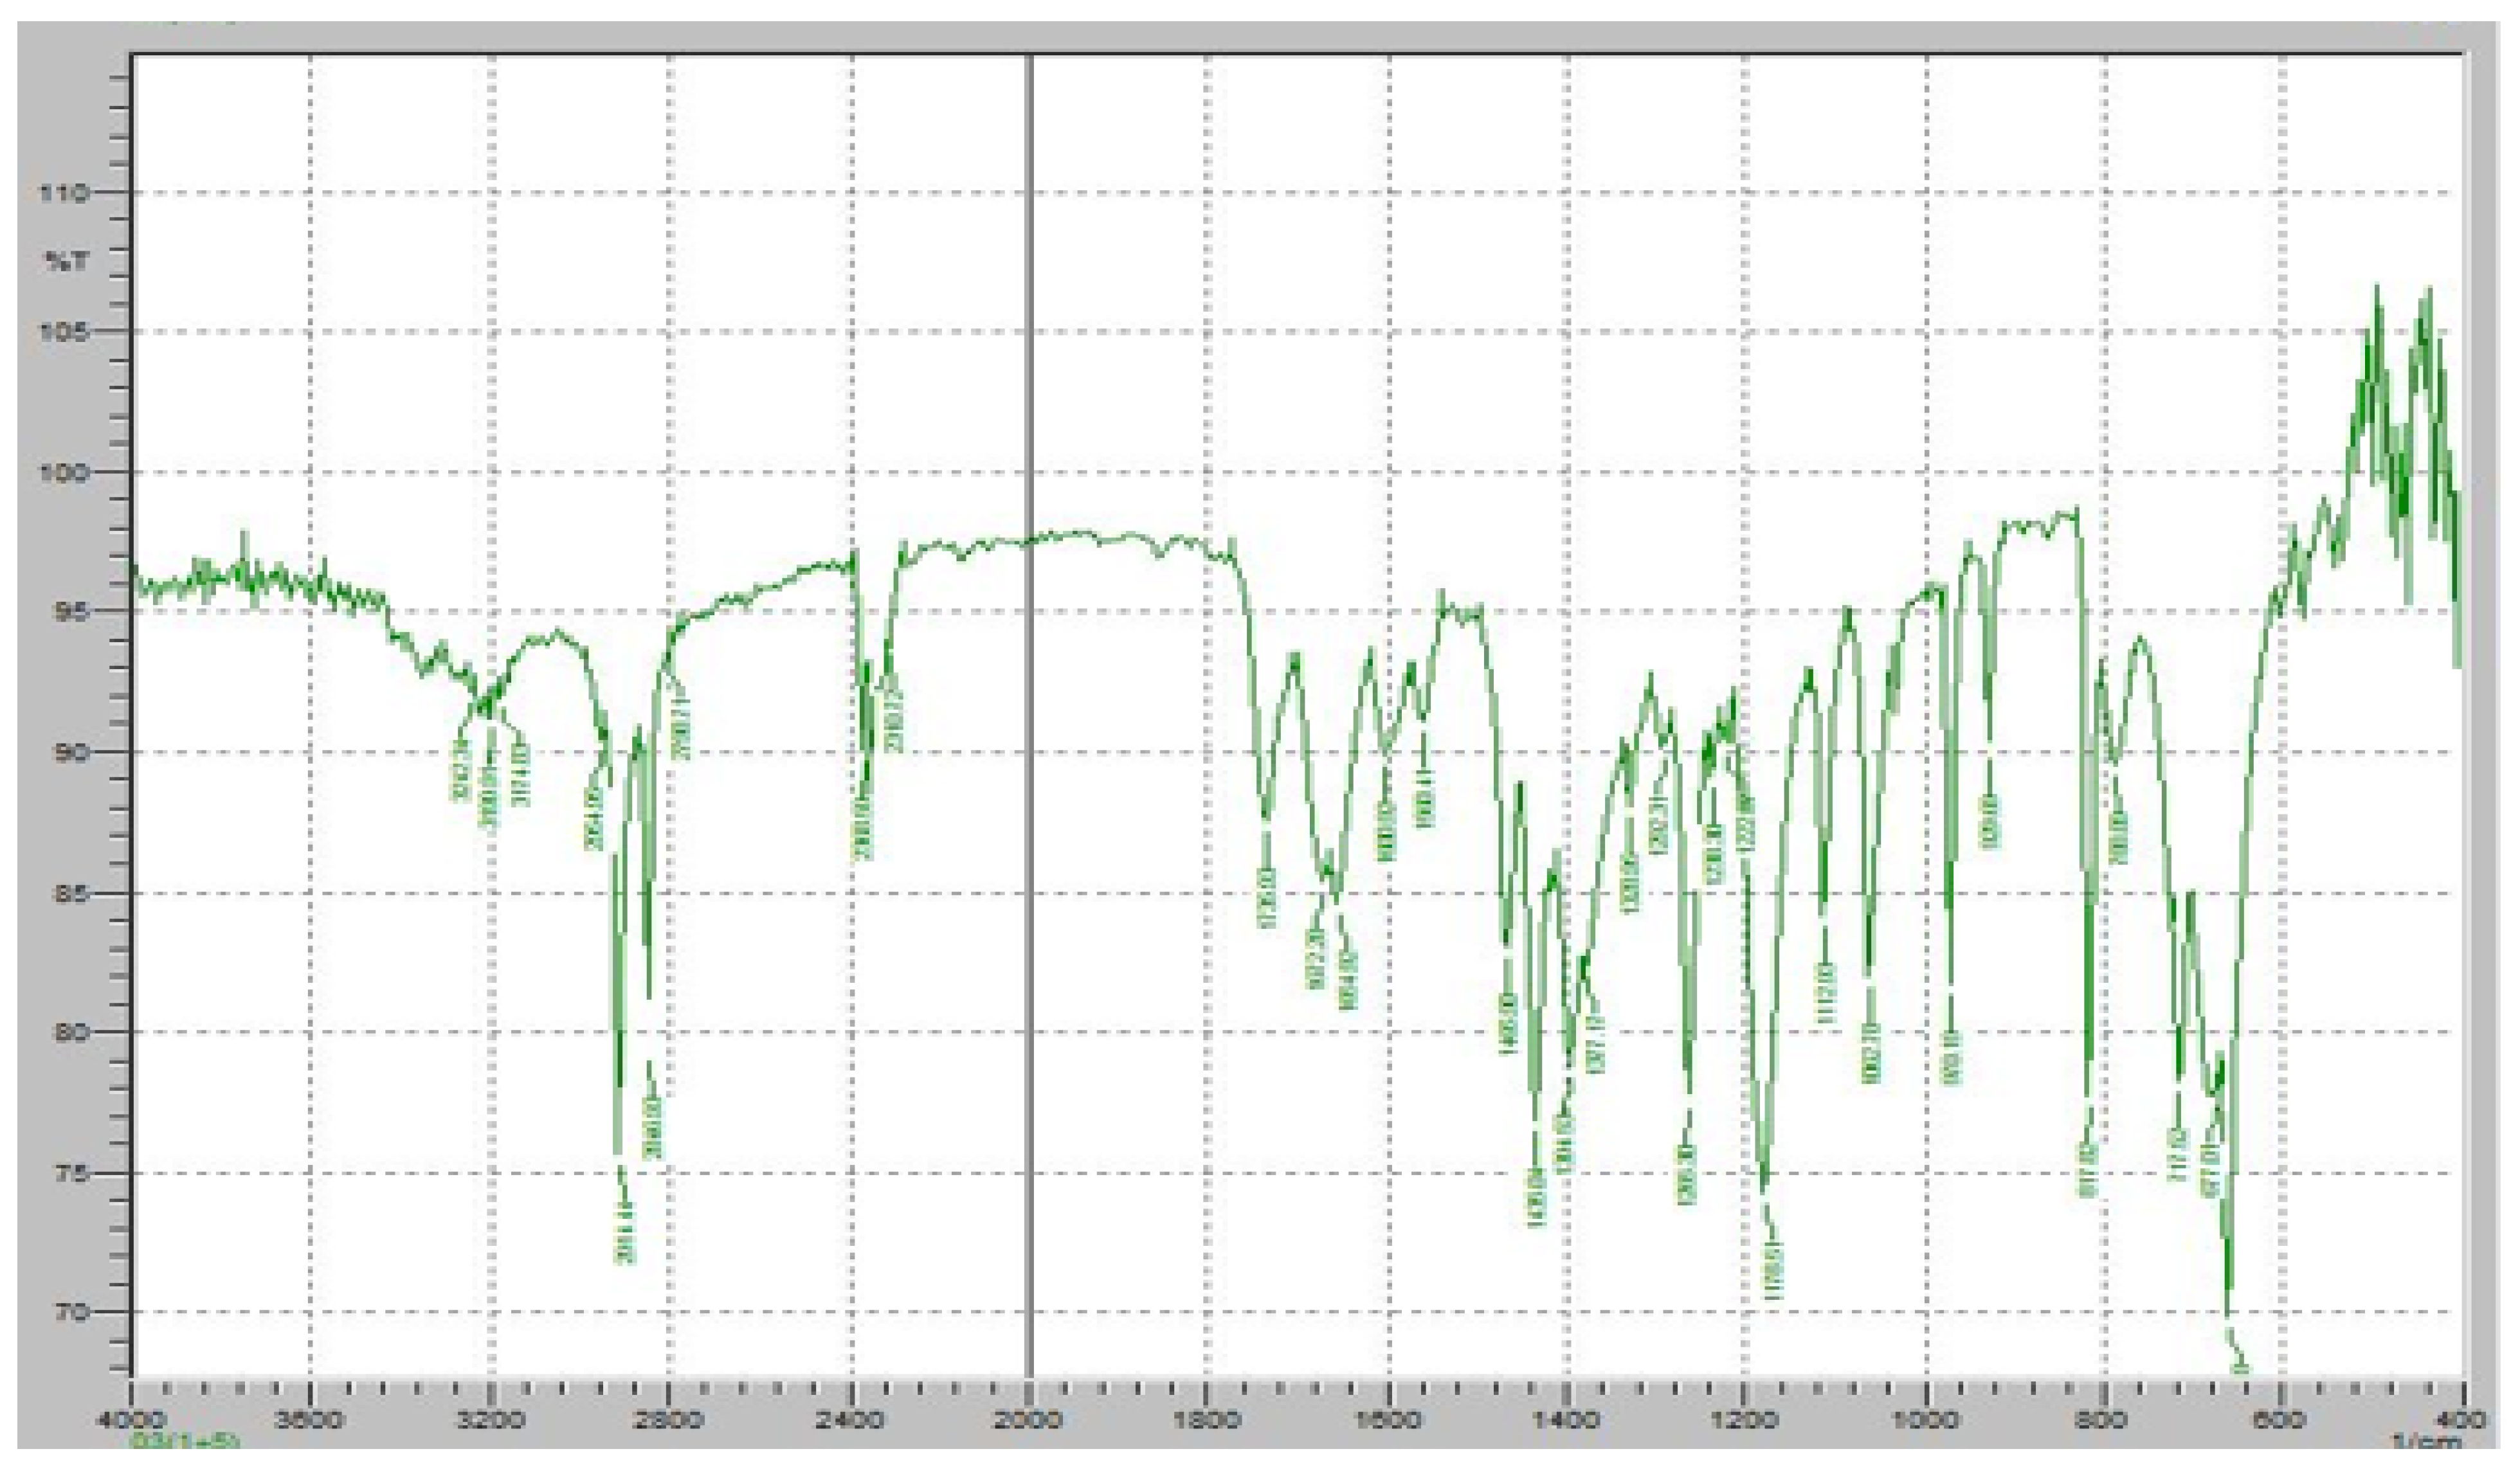
Task: Click the %T y-axis unit label
Action: (68, 262)
